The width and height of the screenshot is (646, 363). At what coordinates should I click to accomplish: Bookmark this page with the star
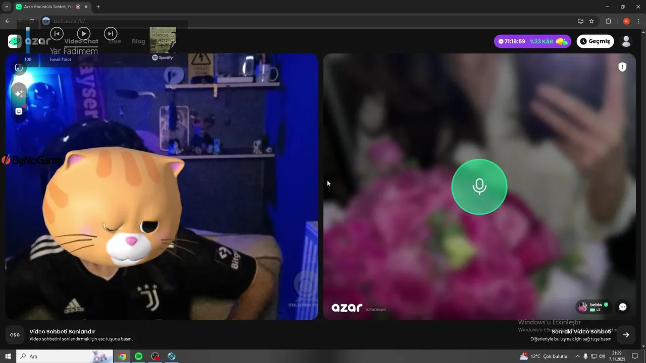click(591, 21)
